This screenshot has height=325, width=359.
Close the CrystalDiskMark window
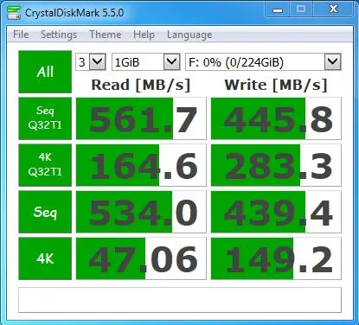pyautogui.click(x=333, y=10)
